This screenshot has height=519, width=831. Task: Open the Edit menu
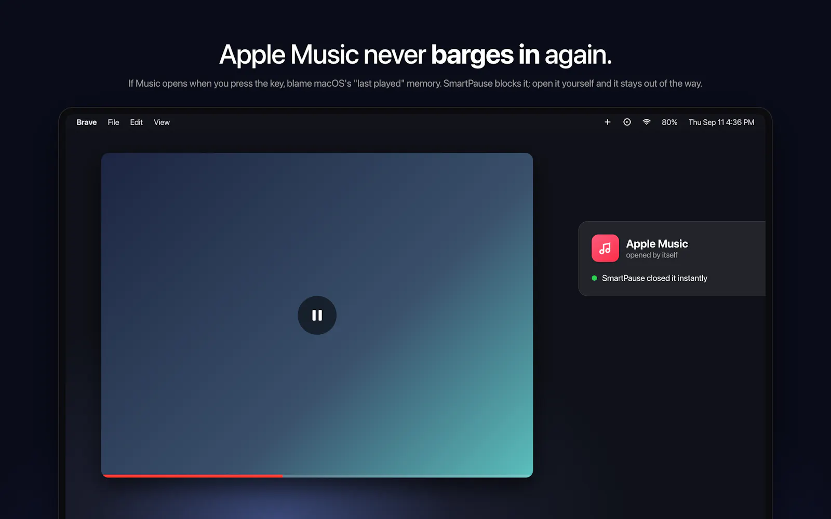coord(136,122)
